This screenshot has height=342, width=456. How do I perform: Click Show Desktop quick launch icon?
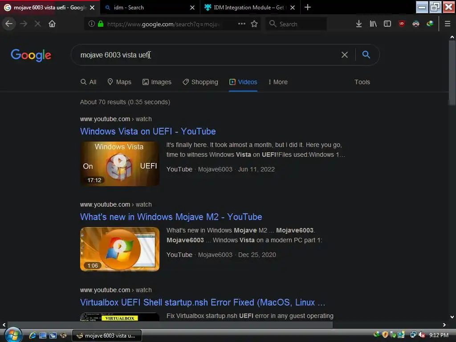(x=43, y=336)
